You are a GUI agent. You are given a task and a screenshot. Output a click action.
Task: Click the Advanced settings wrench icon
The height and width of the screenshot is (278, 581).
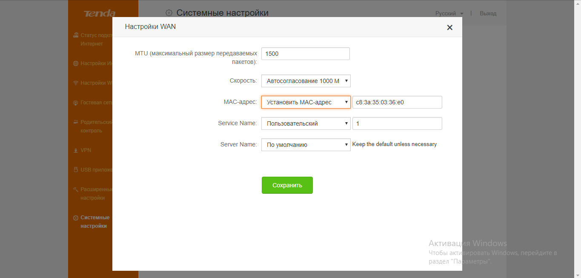[76, 189]
